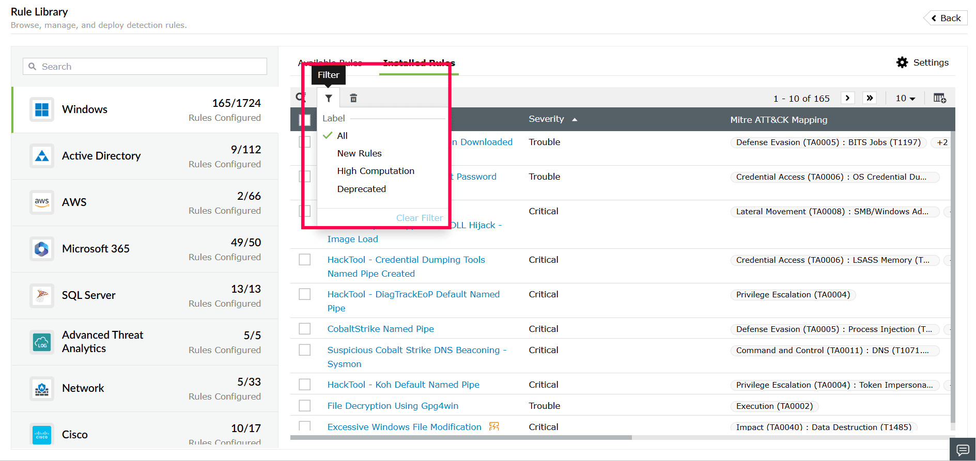Open the chat support icon
This screenshot has height=461, width=976.
[963, 450]
